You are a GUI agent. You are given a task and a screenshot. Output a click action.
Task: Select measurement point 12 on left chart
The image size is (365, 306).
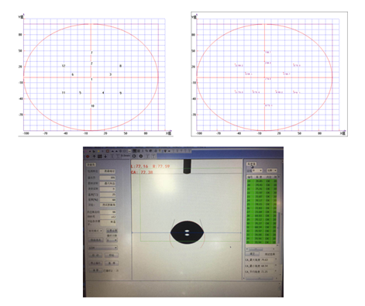click(64, 66)
